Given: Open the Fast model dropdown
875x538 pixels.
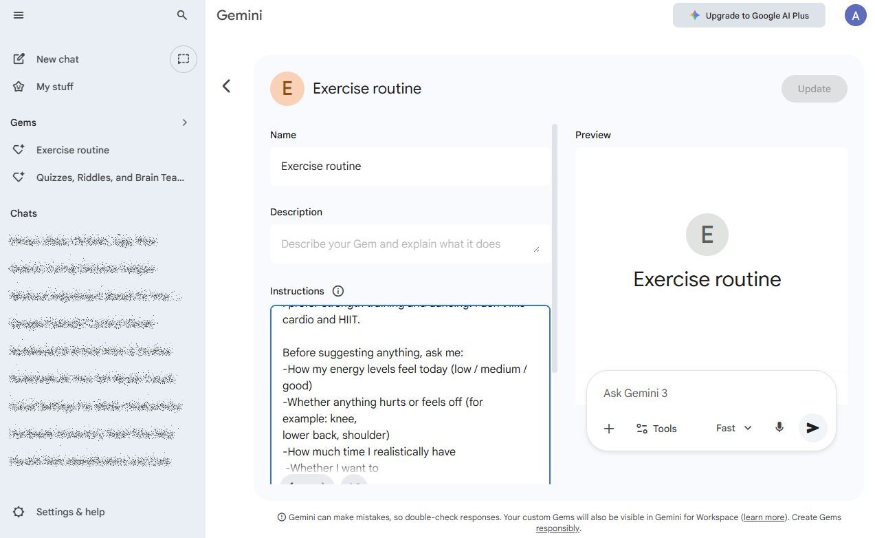Looking at the screenshot, I should pyautogui.click(x=734, y=428).
